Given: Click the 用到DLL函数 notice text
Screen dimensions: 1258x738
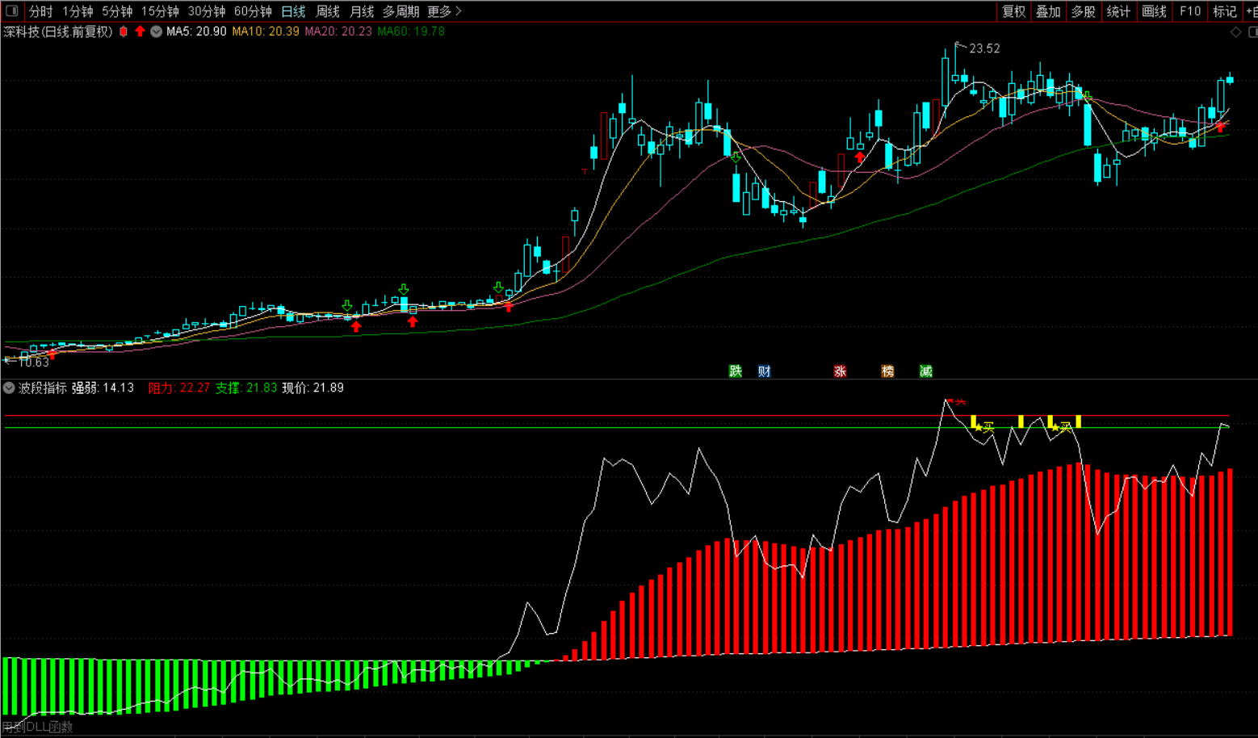Looking at the screenshot, I should click(38, 727).
